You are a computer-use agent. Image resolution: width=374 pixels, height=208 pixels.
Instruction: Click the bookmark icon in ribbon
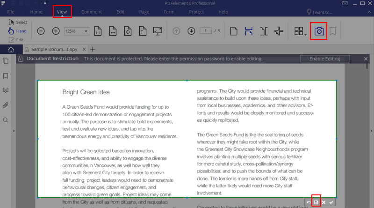coord(333,31)
